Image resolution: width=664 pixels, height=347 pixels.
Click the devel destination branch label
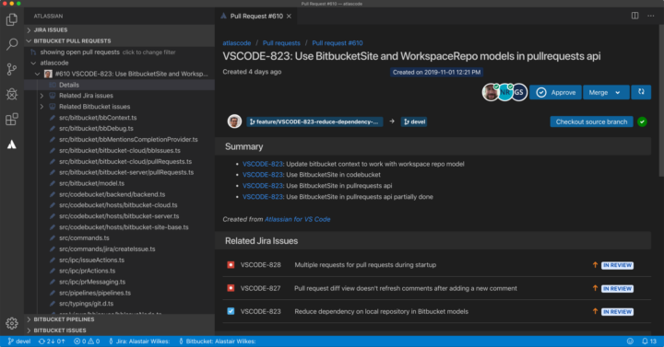point(414,121)
